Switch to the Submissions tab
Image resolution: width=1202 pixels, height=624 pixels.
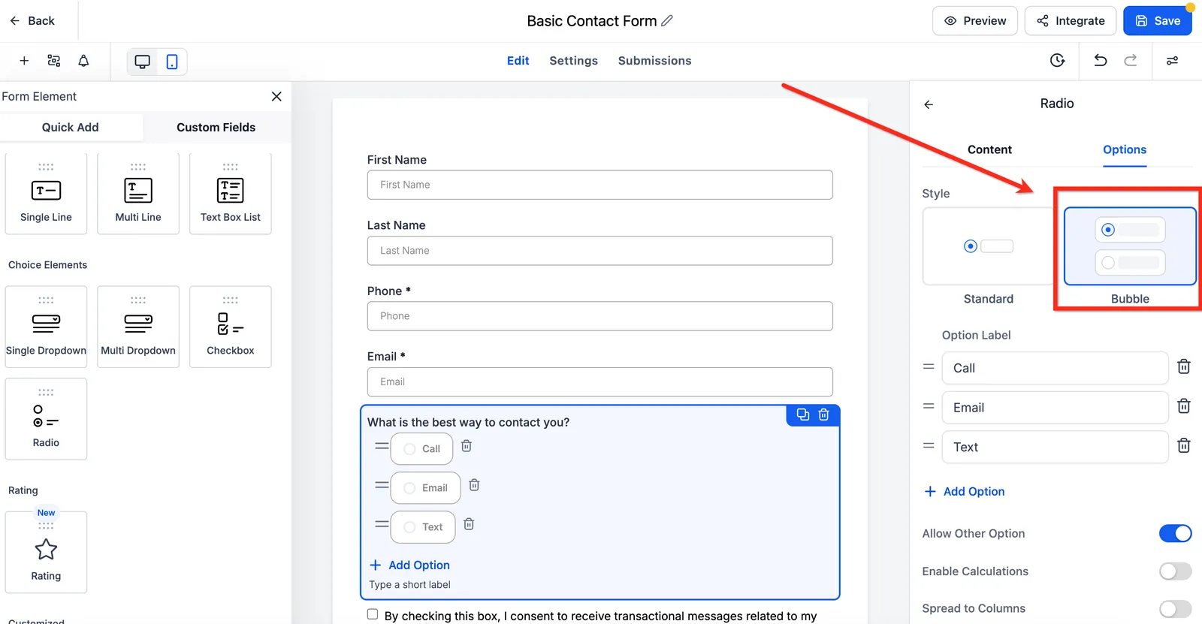point(654,61)
